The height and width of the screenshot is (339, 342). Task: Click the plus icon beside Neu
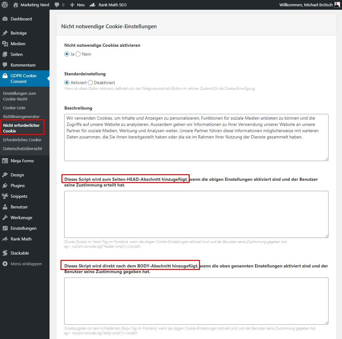coord(72,5)
